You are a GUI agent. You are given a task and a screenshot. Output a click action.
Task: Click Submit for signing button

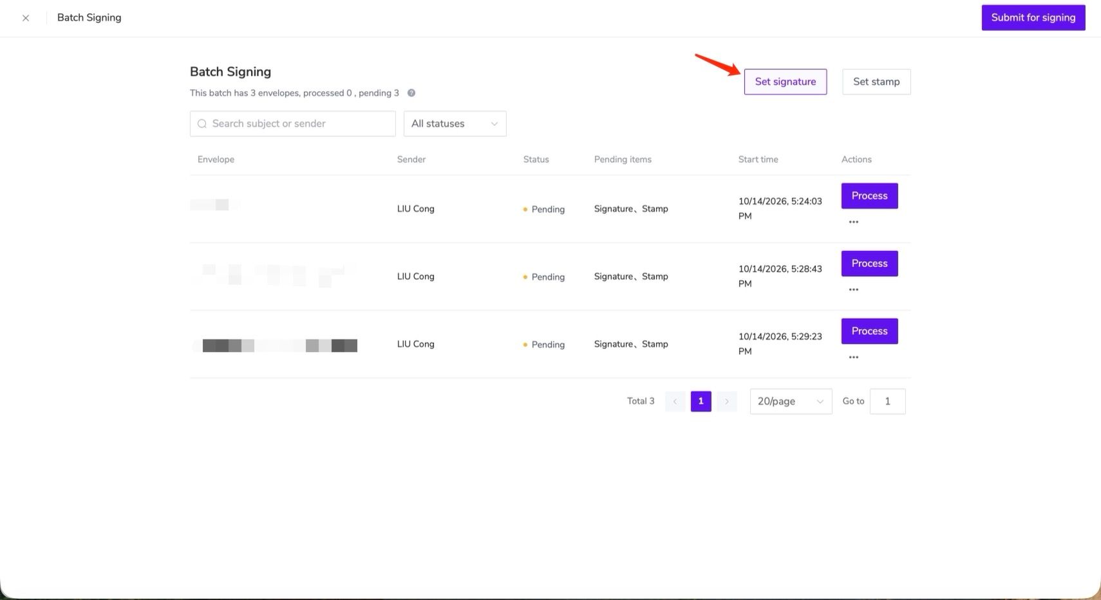click(1033, 17)
